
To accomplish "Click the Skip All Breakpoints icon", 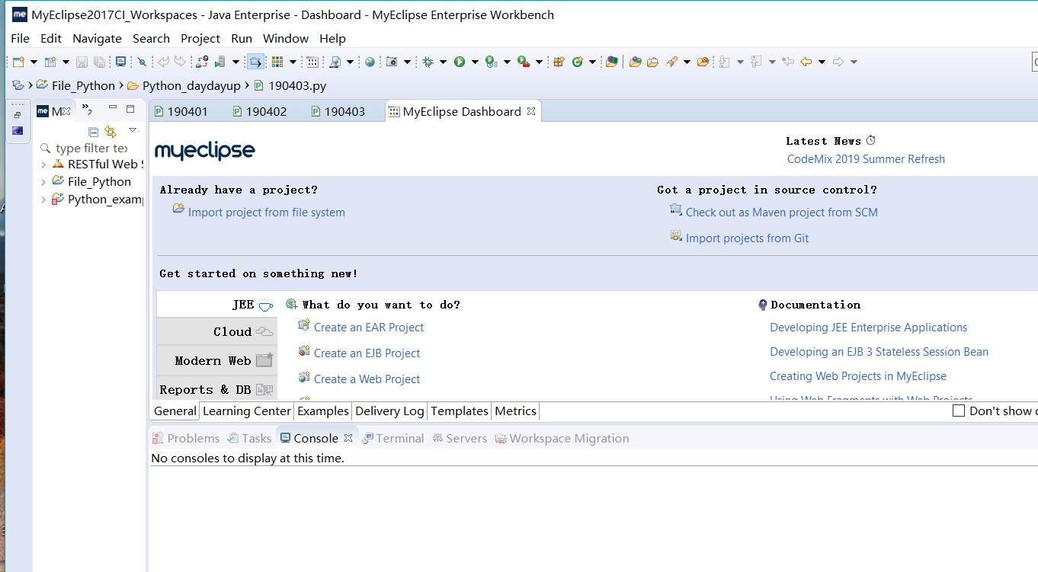I will (x=142, y=62).
